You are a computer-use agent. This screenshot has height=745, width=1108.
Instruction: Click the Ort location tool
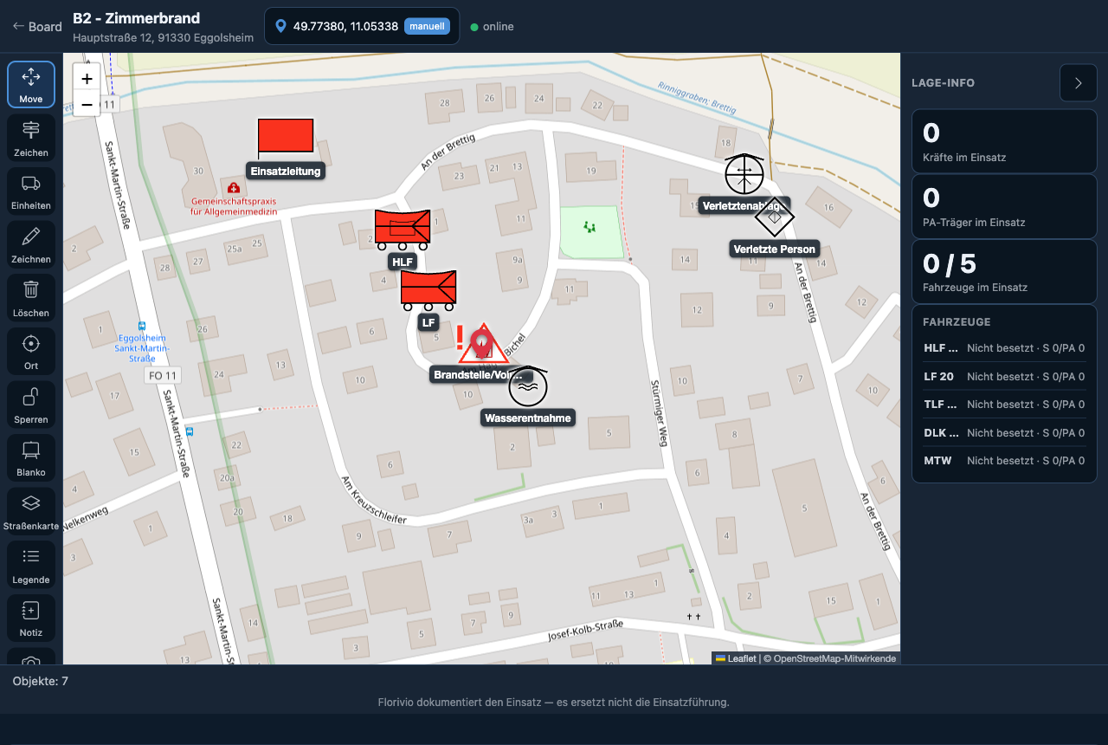point(31,352)
